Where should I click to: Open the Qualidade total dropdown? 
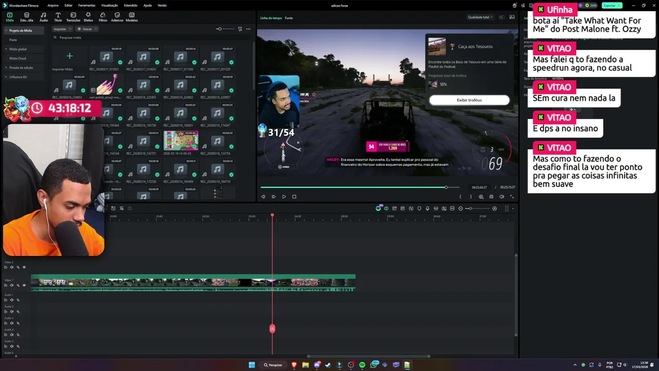tap(480, 17)
